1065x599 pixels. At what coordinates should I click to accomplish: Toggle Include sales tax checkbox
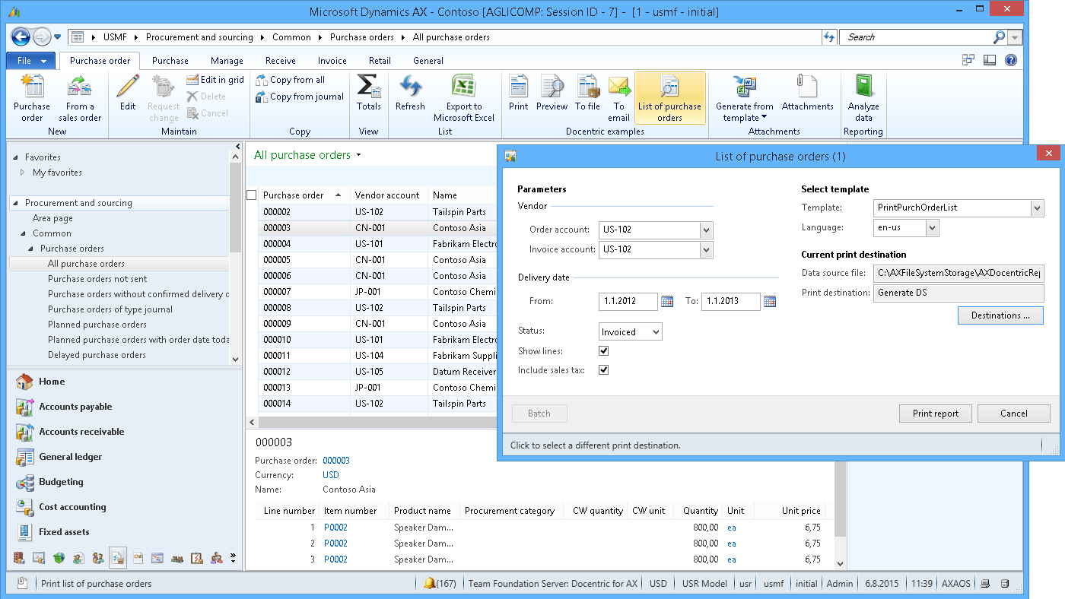click(604, 370)
